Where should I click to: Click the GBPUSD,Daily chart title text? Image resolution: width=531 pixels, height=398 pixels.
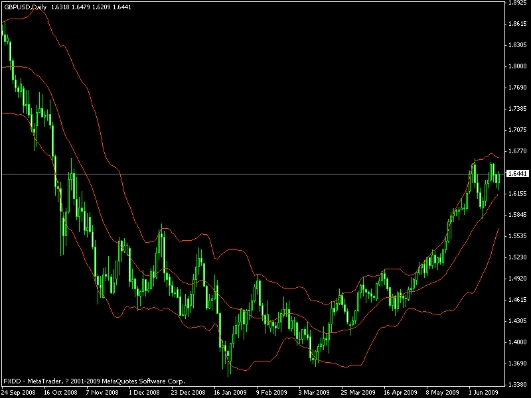[x=25, y=7]
